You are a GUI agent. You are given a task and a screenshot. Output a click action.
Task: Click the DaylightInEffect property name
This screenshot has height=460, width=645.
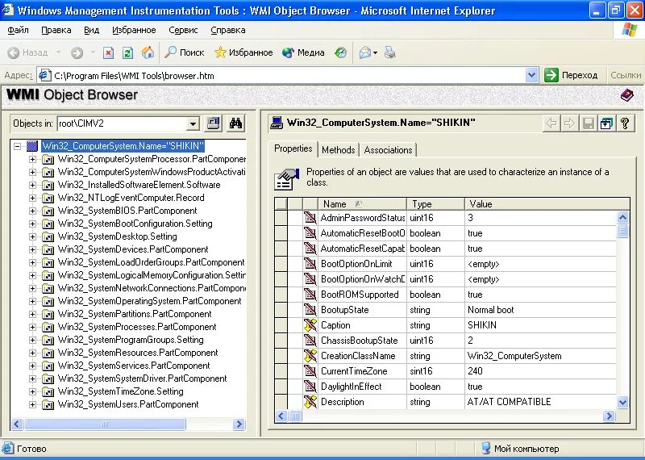point(352,387)
